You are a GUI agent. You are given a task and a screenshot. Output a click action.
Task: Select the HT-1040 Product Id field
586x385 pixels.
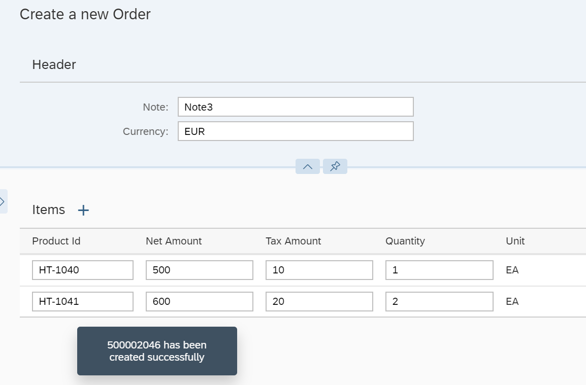point(83,270)
